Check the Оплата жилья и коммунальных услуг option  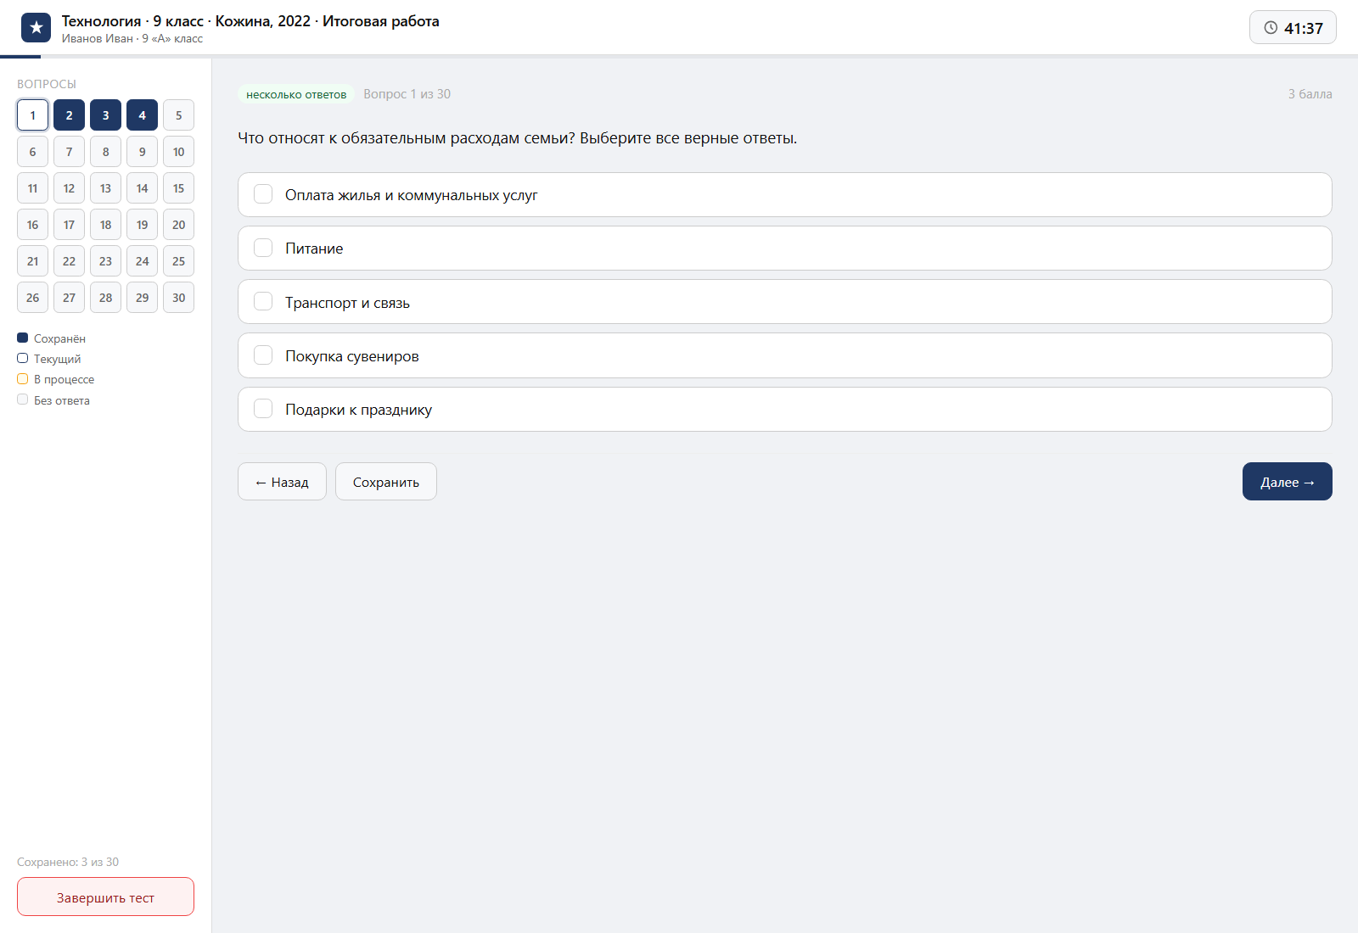(263, 194)
